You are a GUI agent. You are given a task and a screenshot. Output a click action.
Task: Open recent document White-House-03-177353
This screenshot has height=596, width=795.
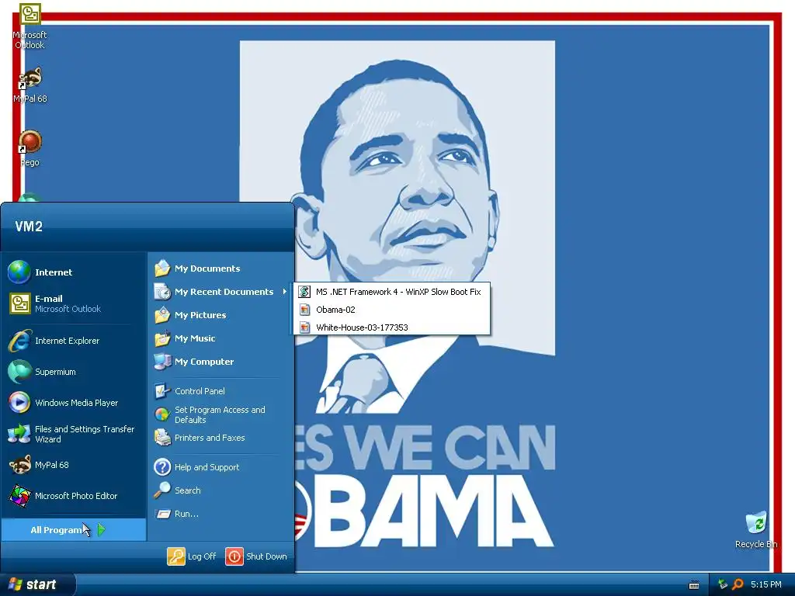(391, 327)
